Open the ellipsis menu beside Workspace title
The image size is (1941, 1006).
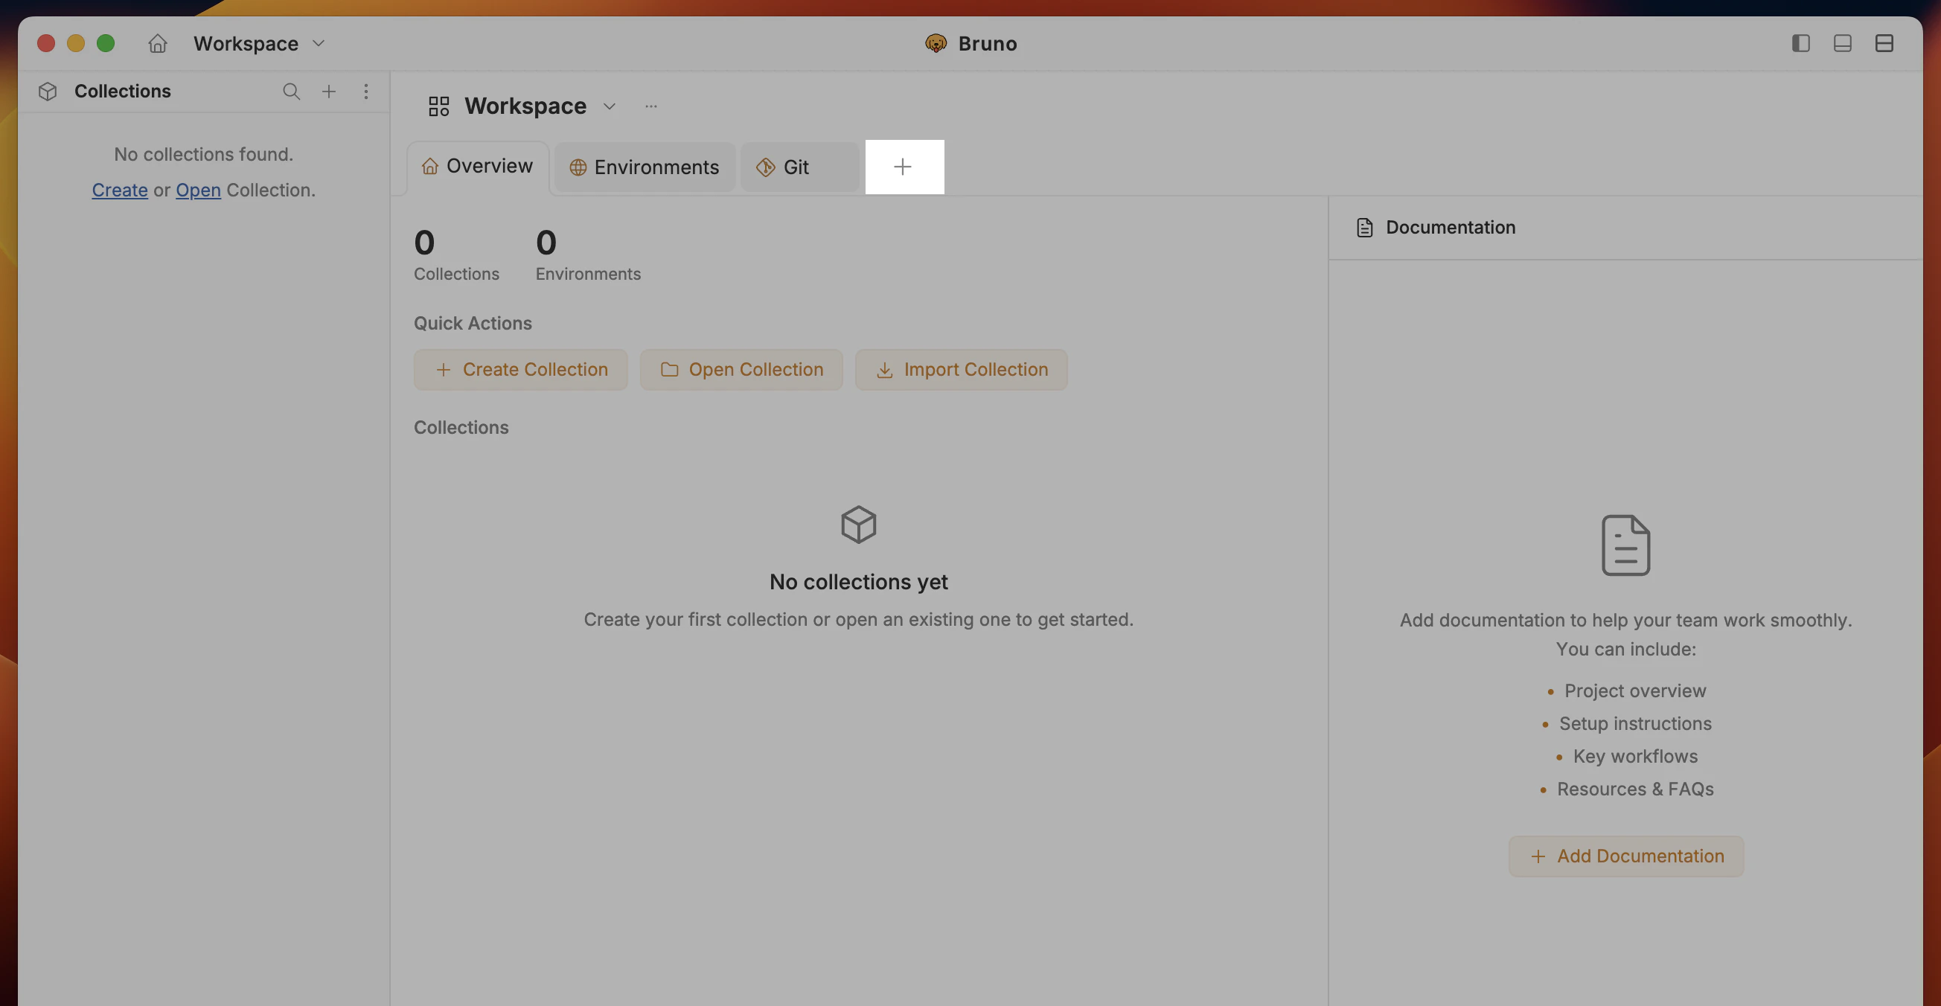pyautogui.click(x=651, y=106)
